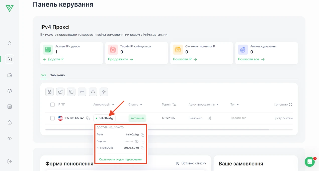The image size is (321, 171).
Task: Click the search icon next to Коментар
Action: click(x=291, y=105)
